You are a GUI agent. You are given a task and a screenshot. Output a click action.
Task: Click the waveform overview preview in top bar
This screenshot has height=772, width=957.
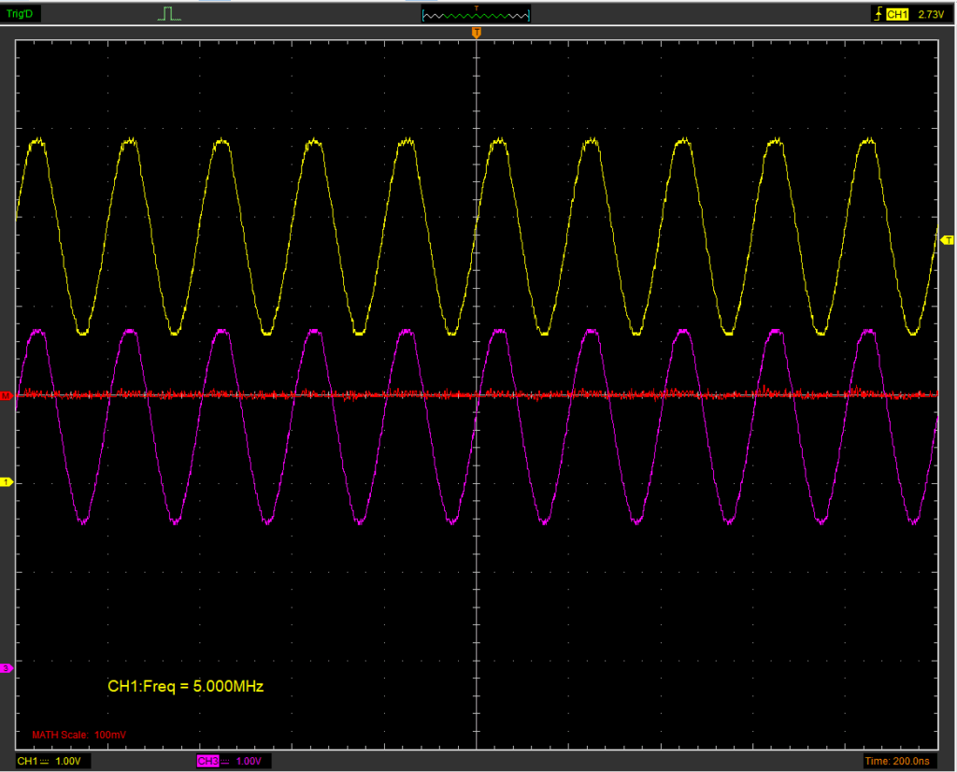click(x=476, y=15)
